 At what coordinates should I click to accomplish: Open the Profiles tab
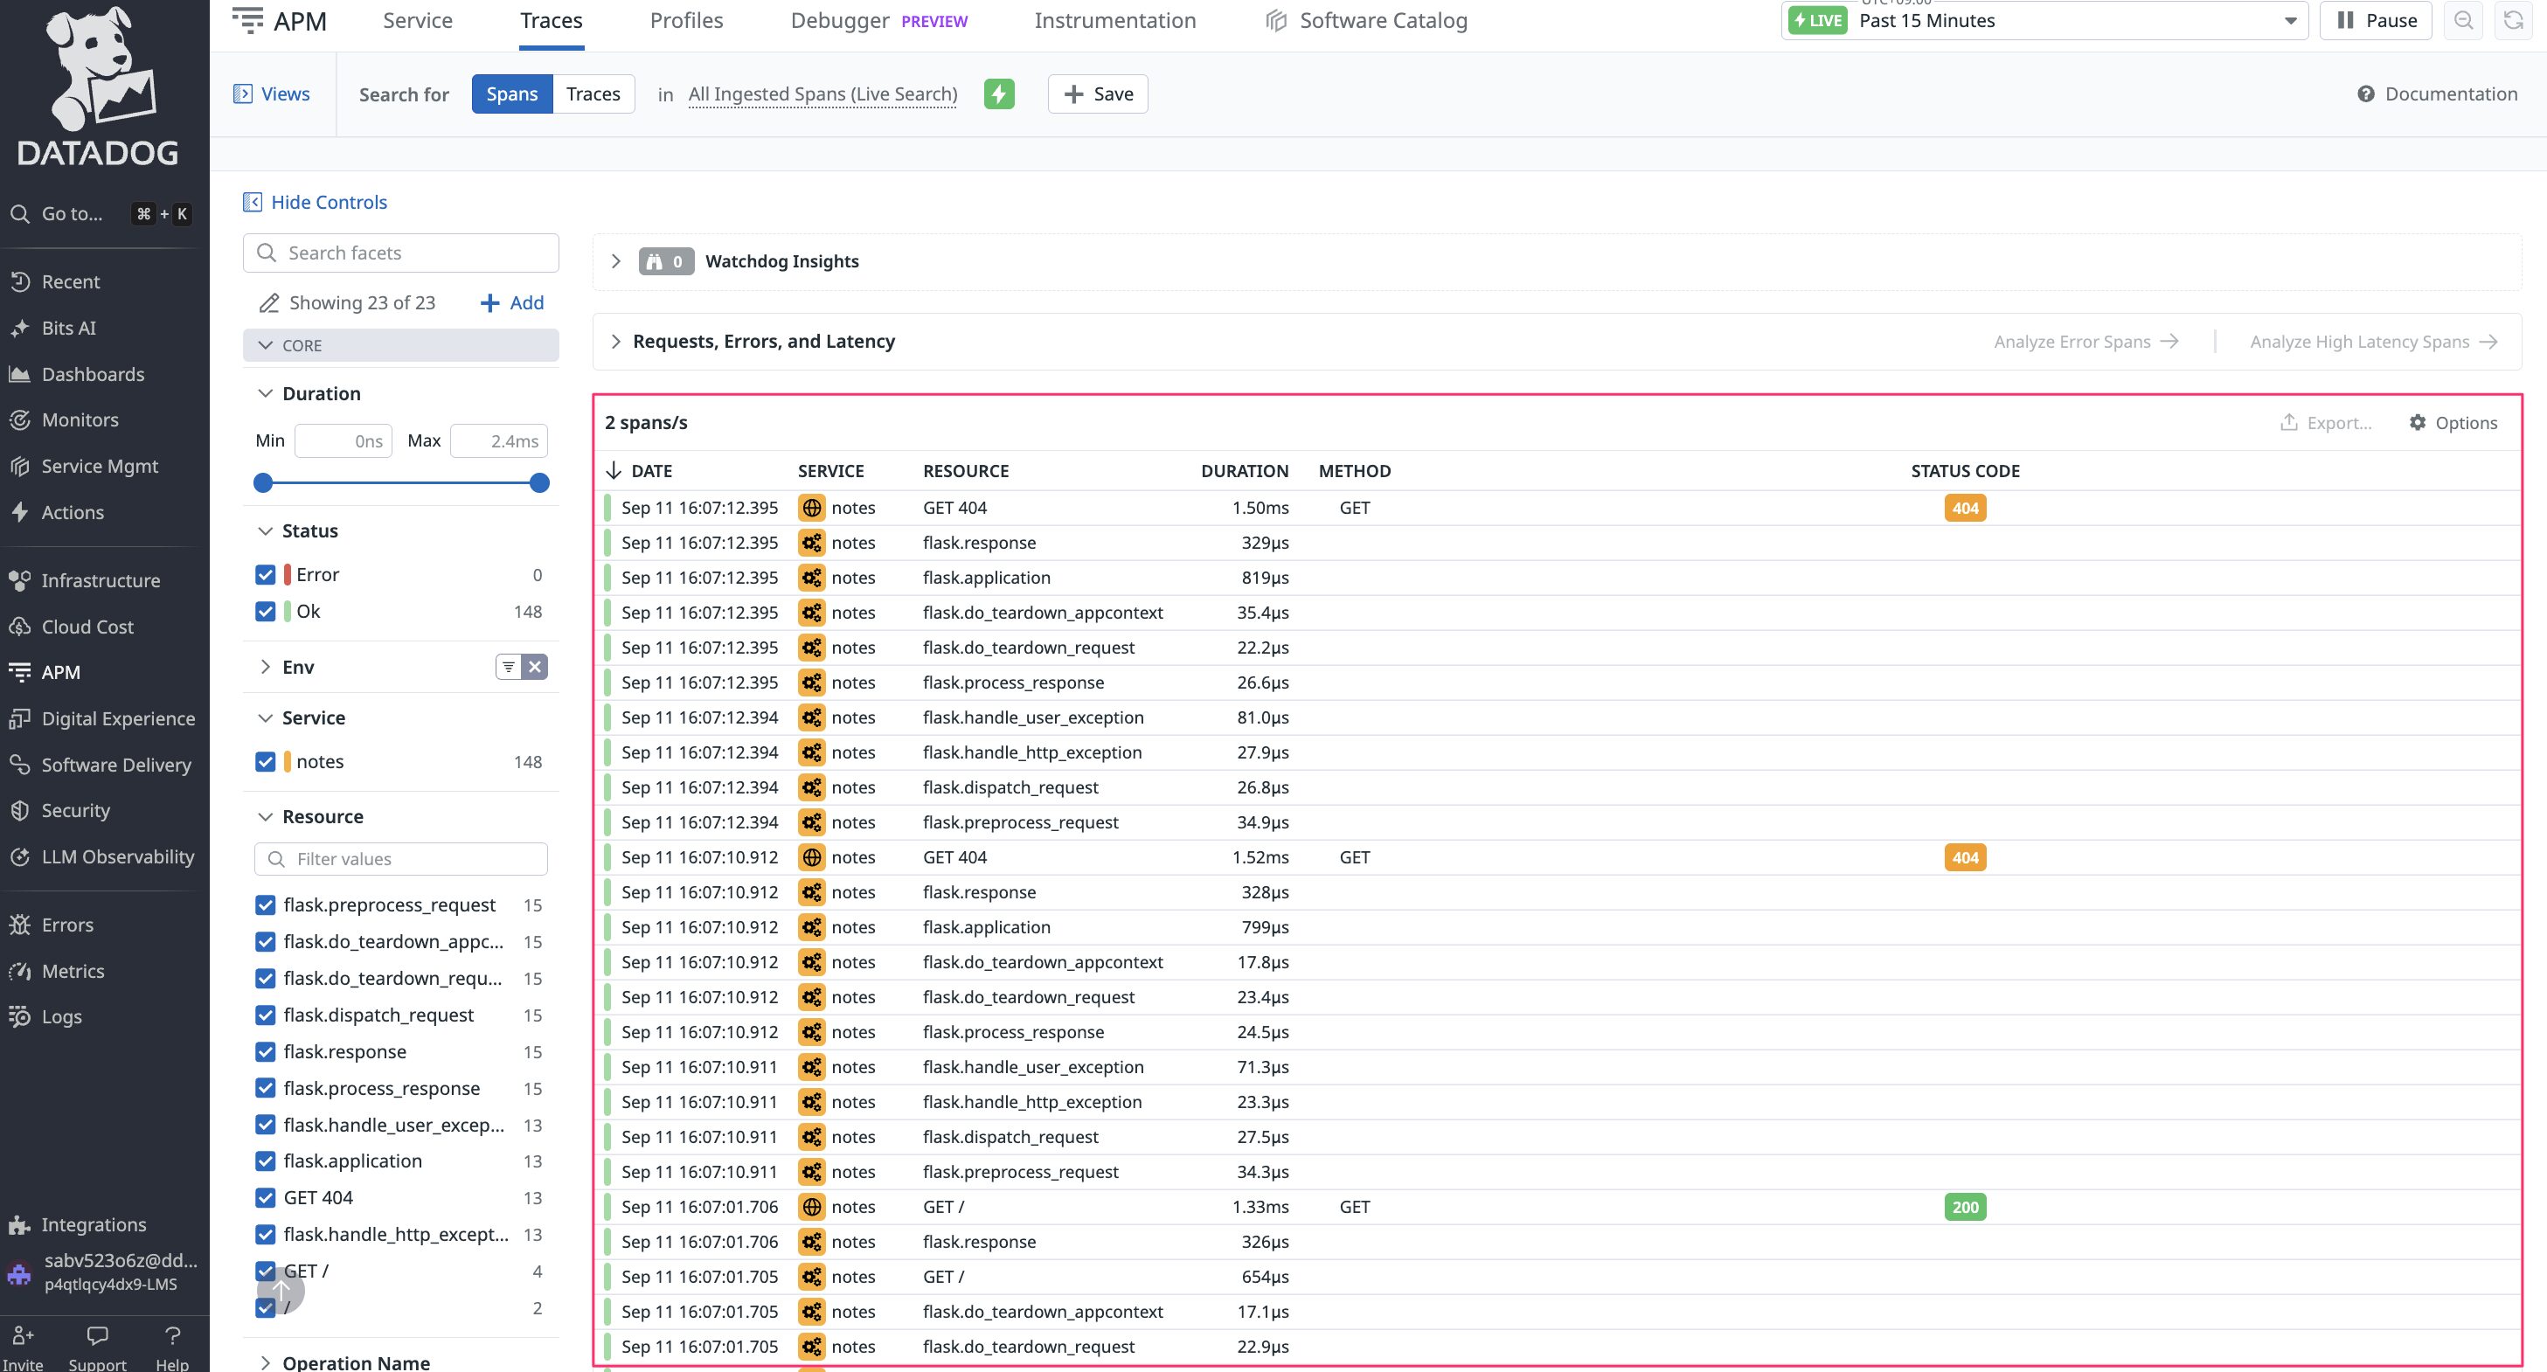coord(686,21)
